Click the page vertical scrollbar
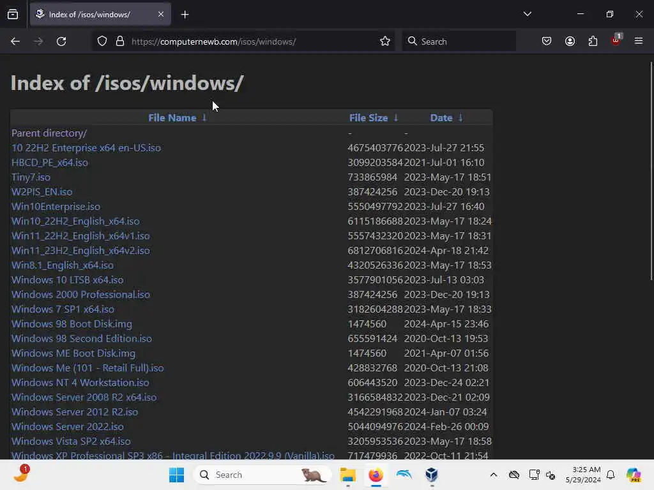This screenshot has height=490, width=654. (x=651, y=171)
